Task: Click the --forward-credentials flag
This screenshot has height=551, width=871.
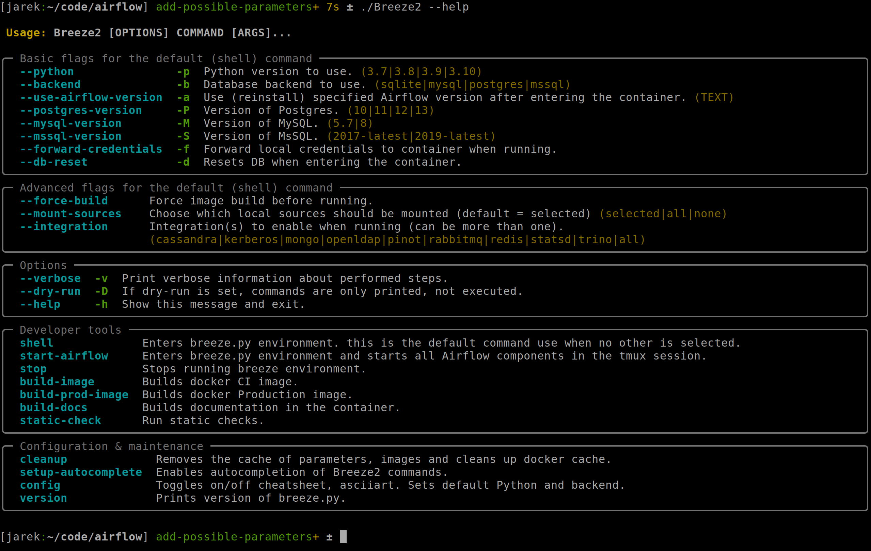Action: (91, 149)
